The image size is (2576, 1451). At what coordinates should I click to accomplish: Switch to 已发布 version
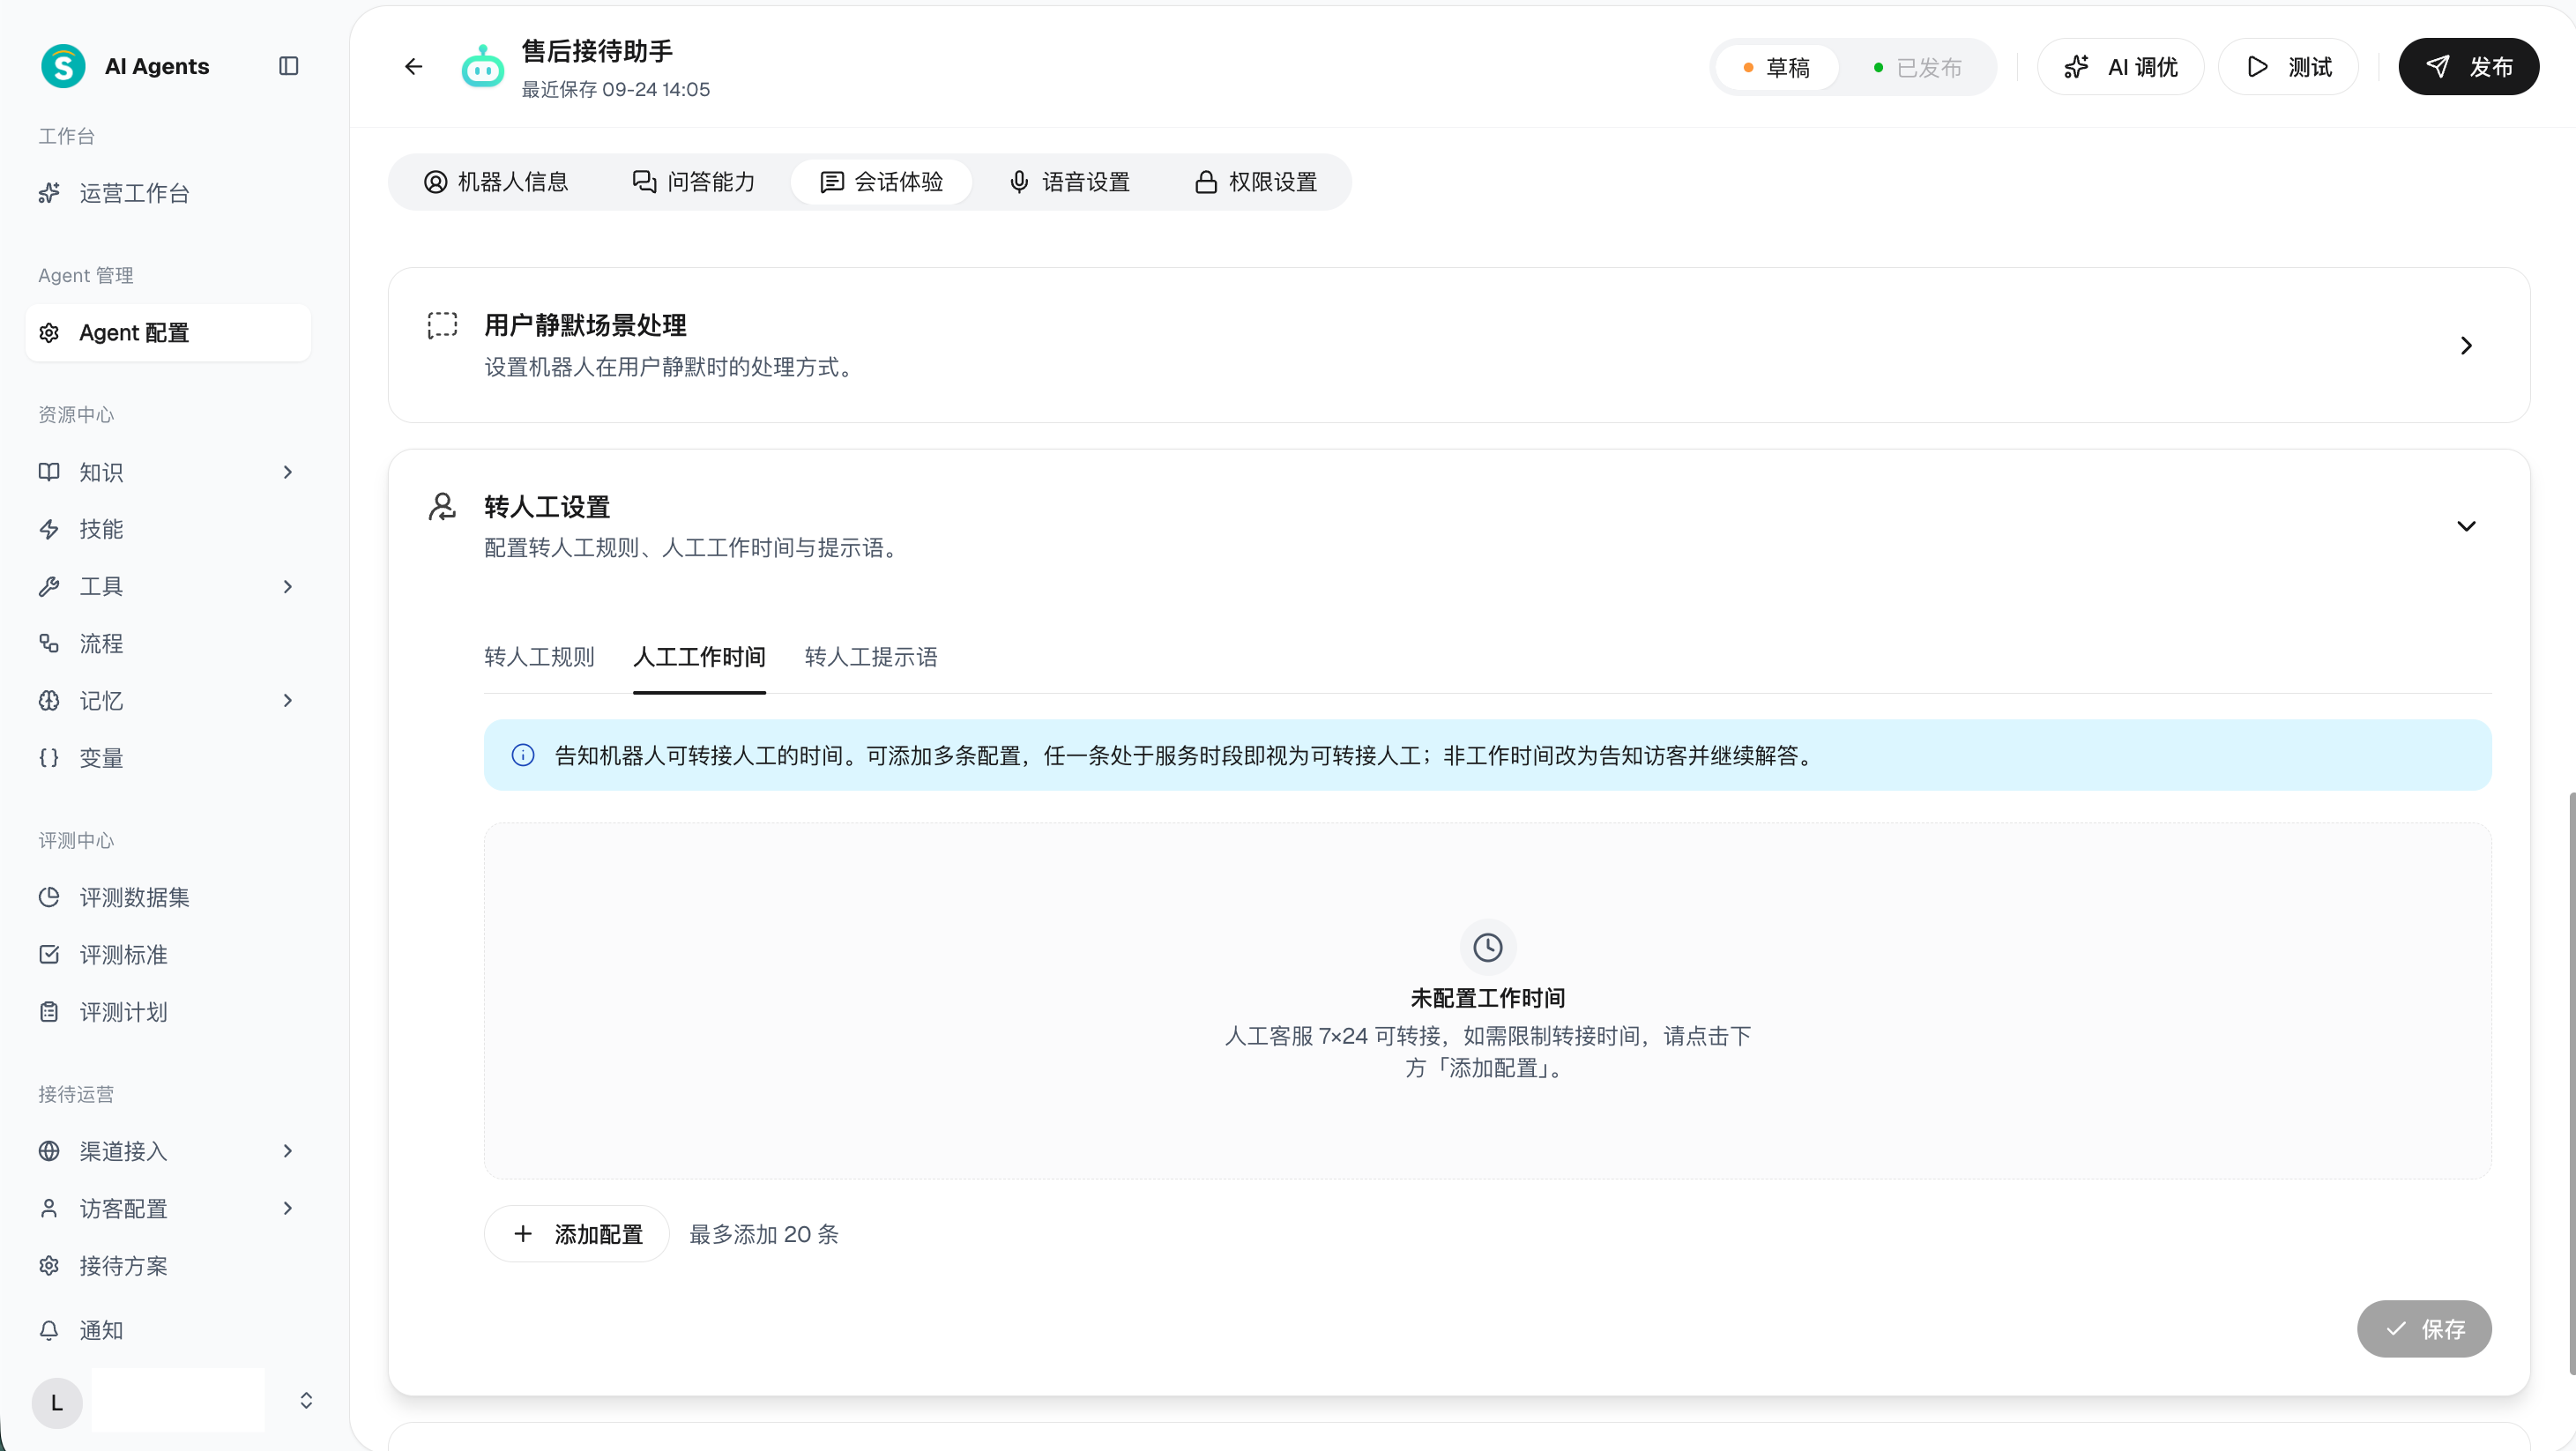click(1917, 68)
